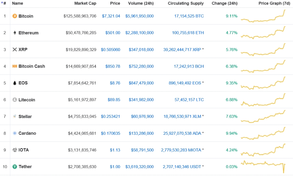The image size is (293, 176).
Task: Sort table by Market Cap header
Action: pyautogui.click(x=85, y=3)
